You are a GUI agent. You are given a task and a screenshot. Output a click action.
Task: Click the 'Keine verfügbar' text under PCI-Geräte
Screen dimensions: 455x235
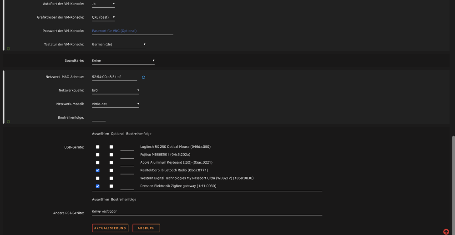[105, 211]
